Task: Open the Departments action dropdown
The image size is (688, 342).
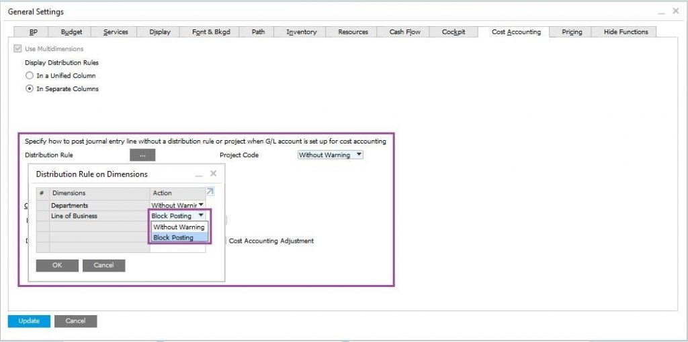Action: [200, 205]
